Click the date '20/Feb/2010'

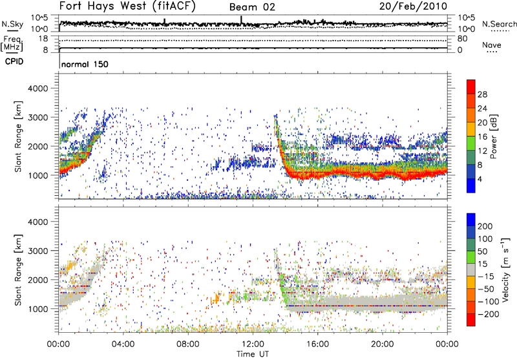pos(413,6)
